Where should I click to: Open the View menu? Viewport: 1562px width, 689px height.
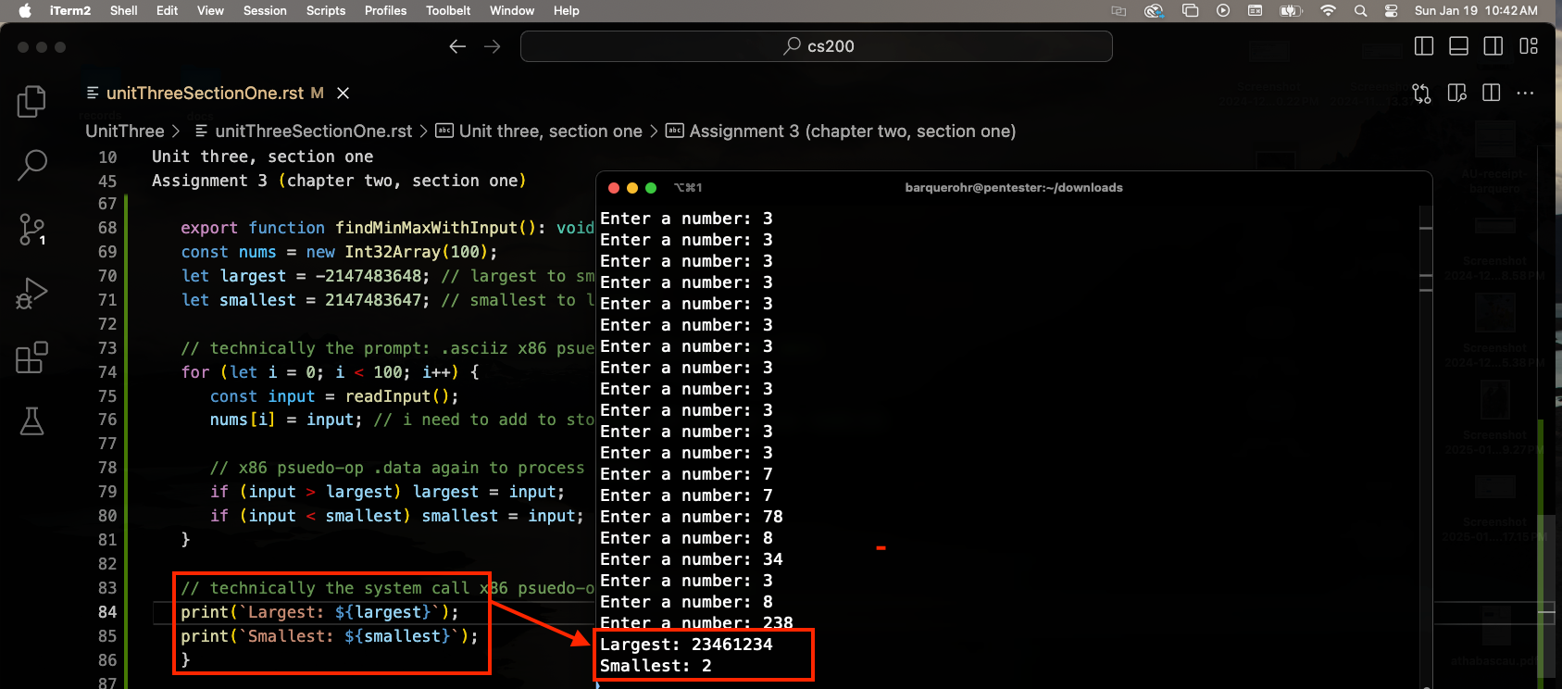coord(210,11)
